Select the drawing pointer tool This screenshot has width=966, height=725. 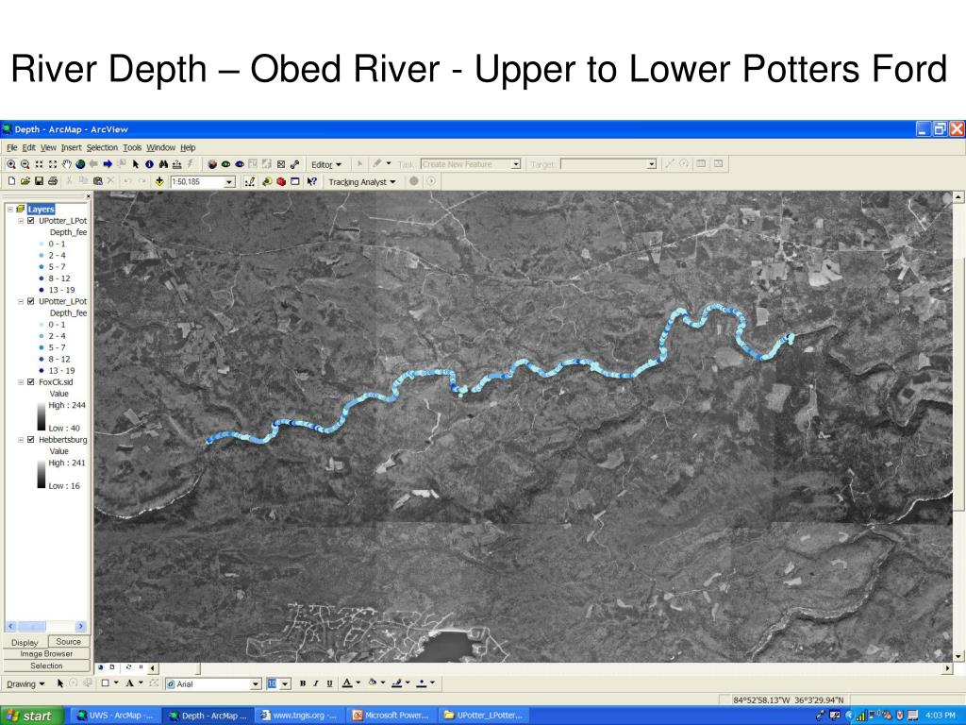pyautogui.click(x=60, y=683)
